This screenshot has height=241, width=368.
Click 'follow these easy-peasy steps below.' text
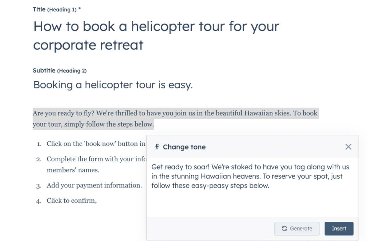(210, 186)
